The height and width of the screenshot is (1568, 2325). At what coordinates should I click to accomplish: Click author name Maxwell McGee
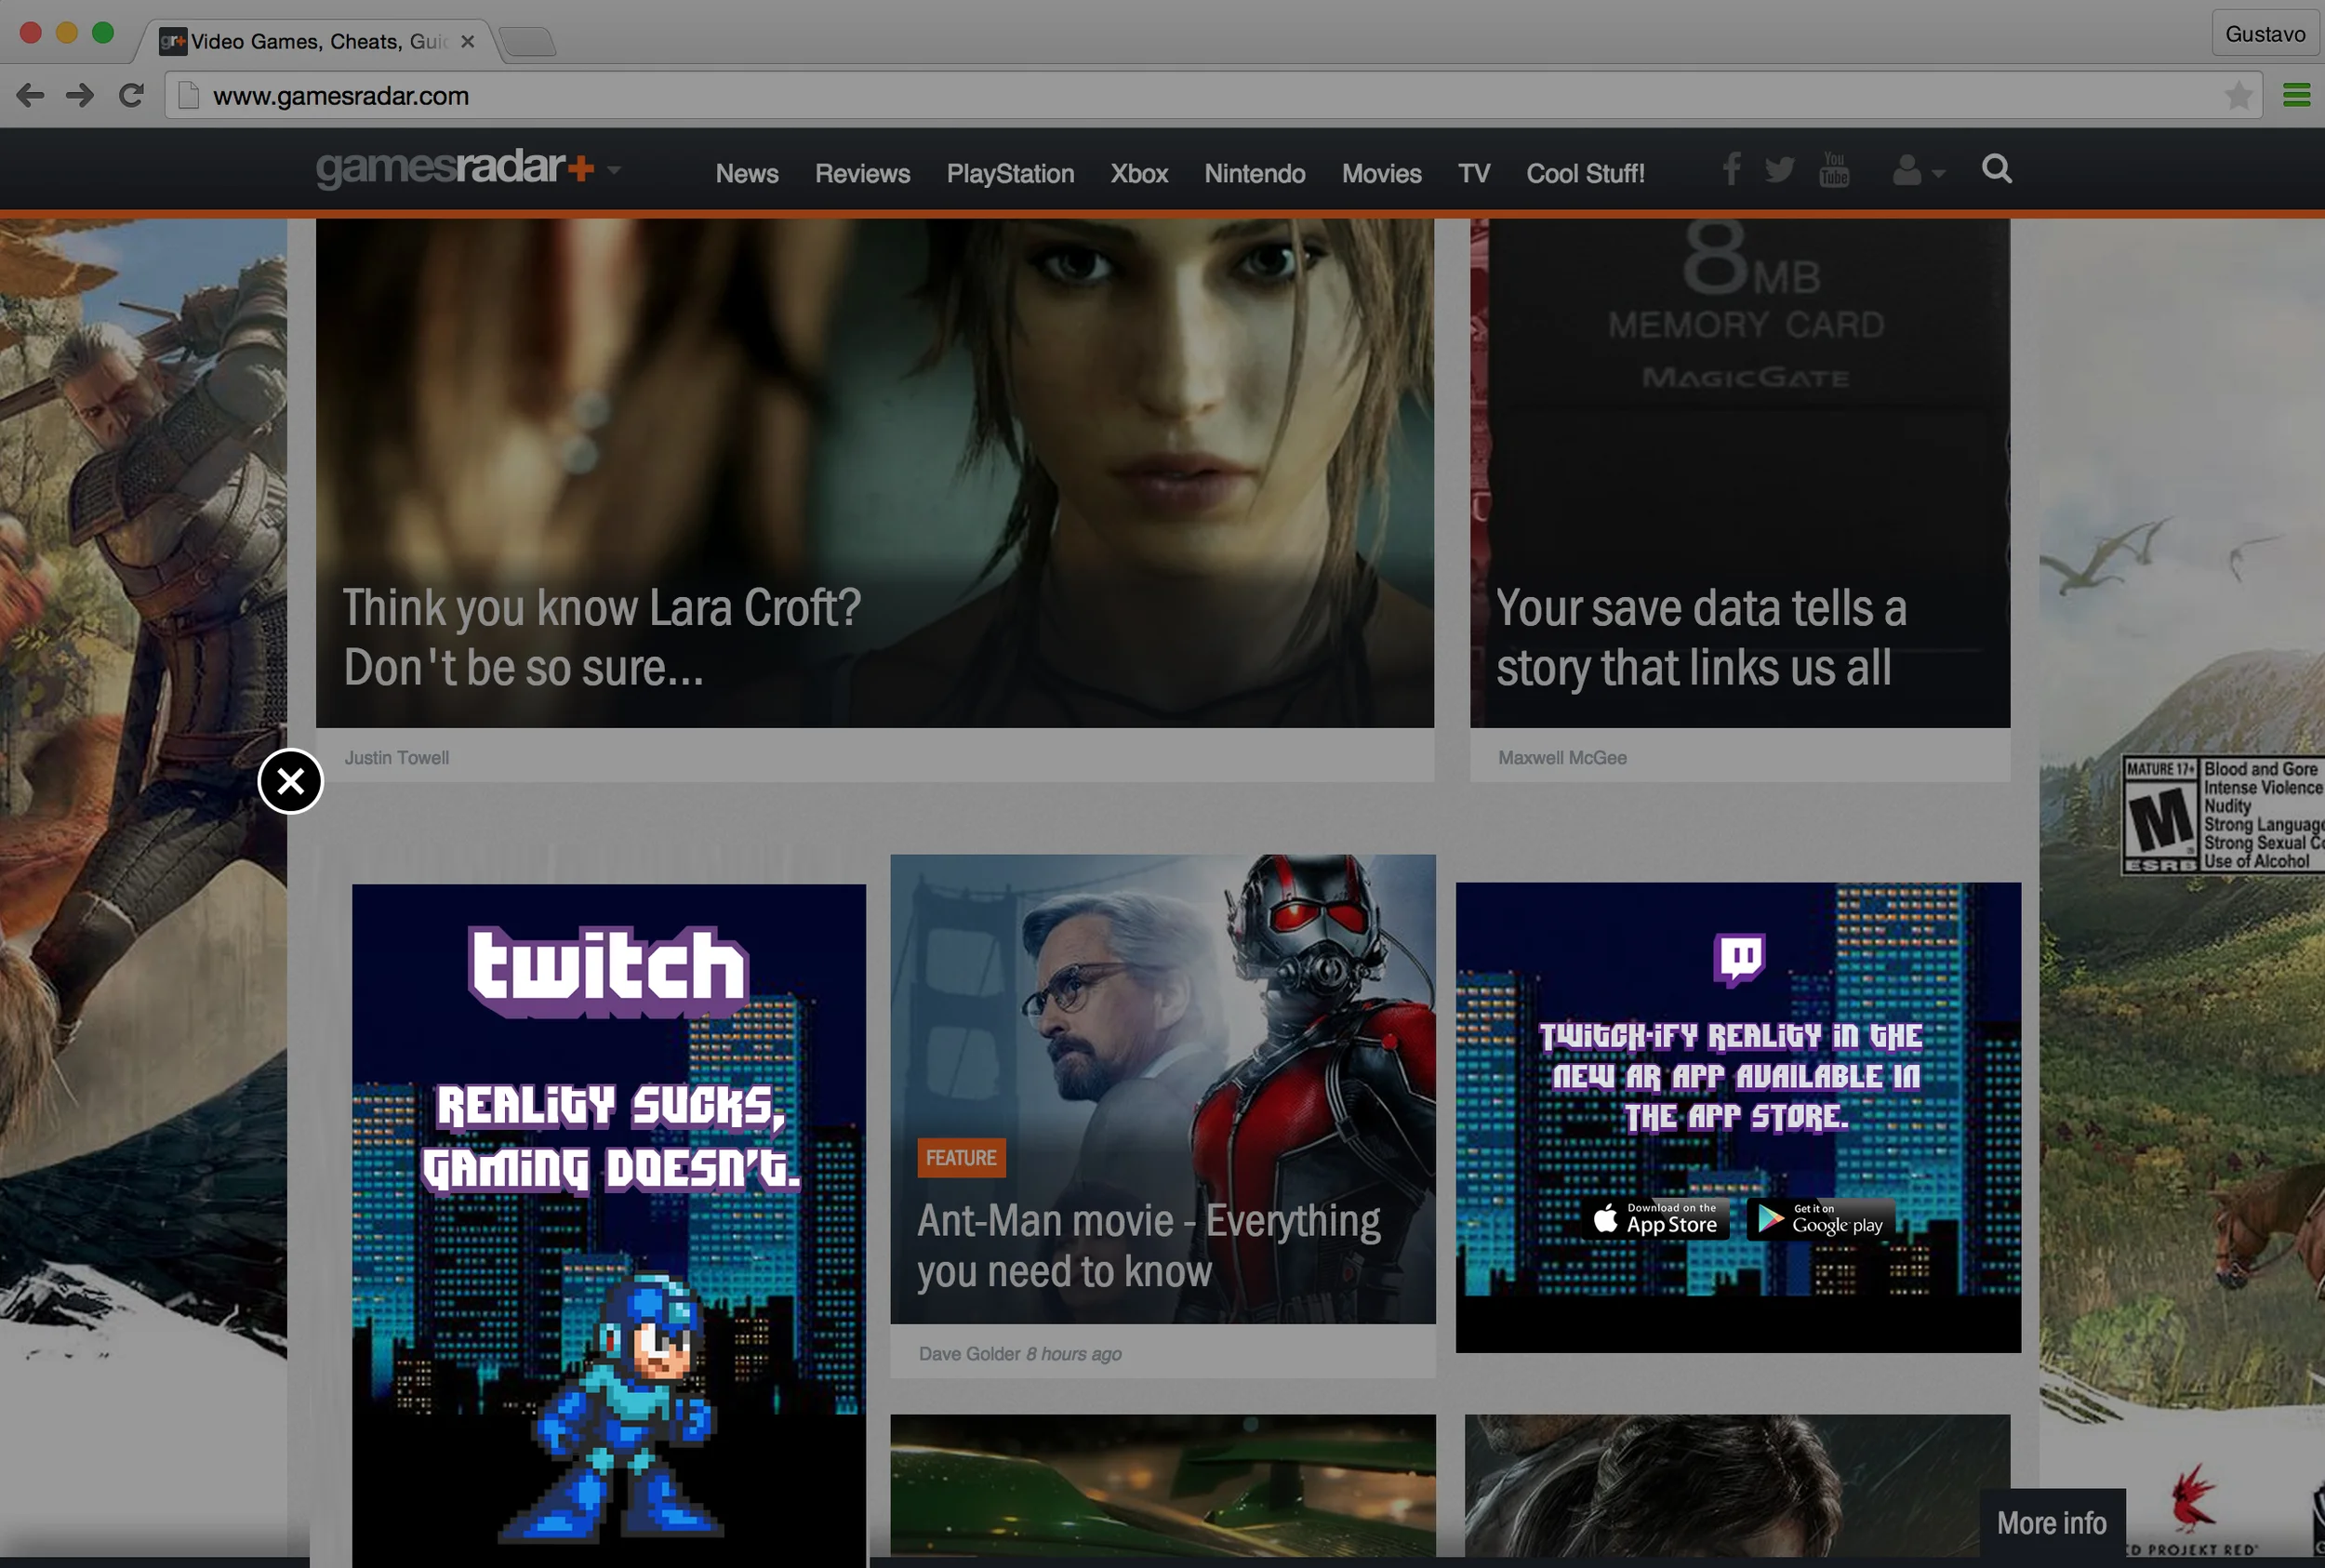(1562, 758)
